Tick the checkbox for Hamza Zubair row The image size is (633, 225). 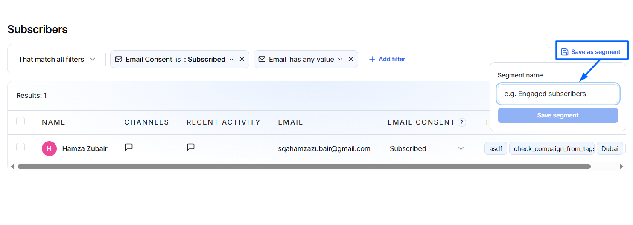(20, 148)
